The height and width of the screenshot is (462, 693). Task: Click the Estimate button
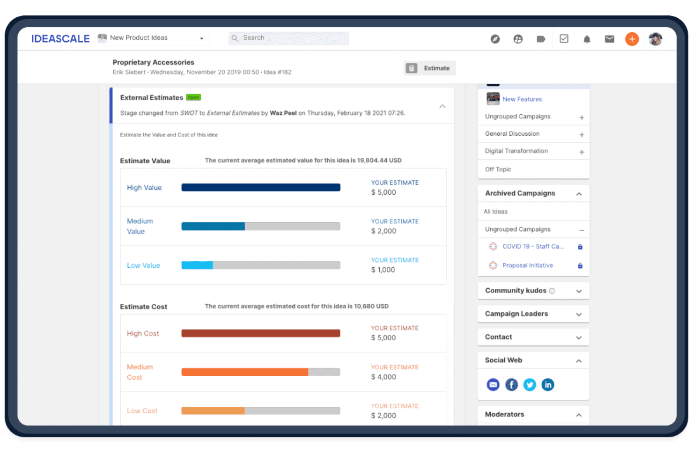430,68
